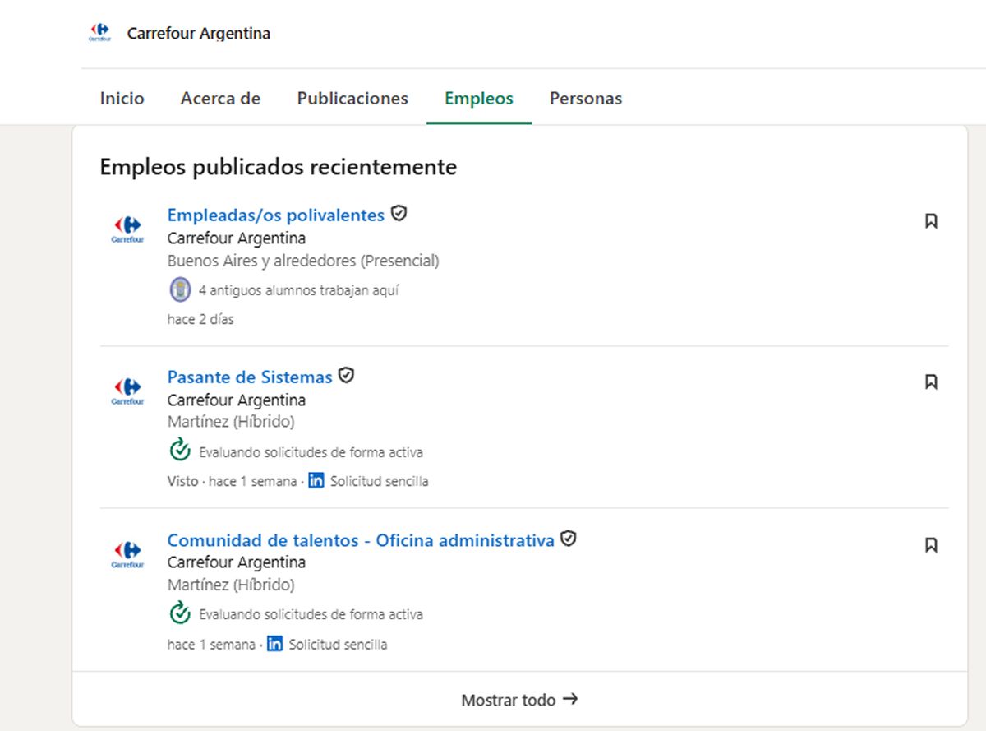The image size is (986, 731).
Task: Bookmark the Pasante de Sistemas job
Action: coord(931,382)
